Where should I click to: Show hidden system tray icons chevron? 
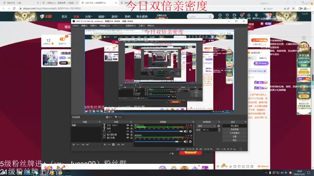(x=266, y=173)
